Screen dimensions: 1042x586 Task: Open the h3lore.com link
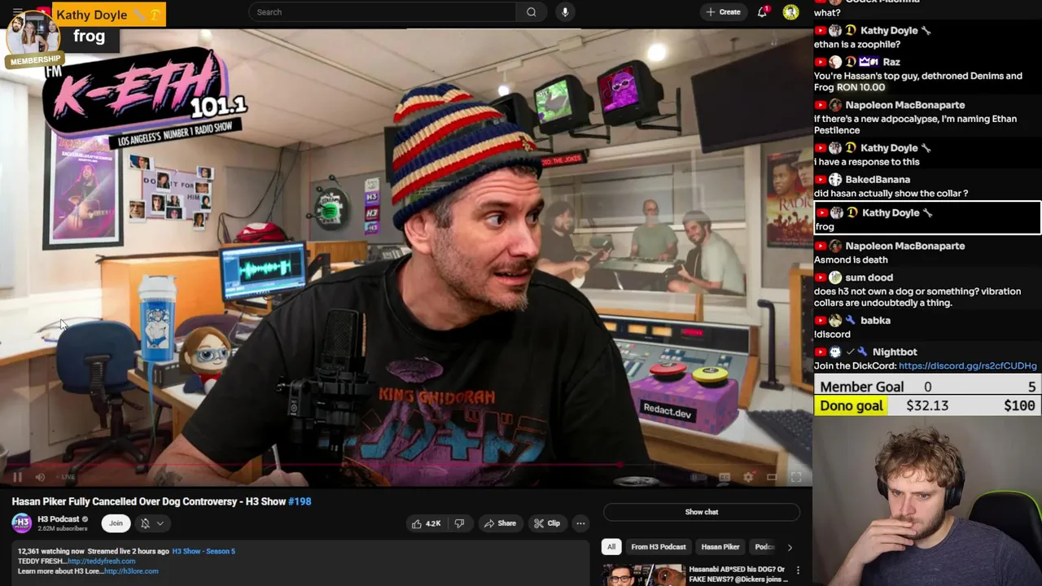[131, 571]
